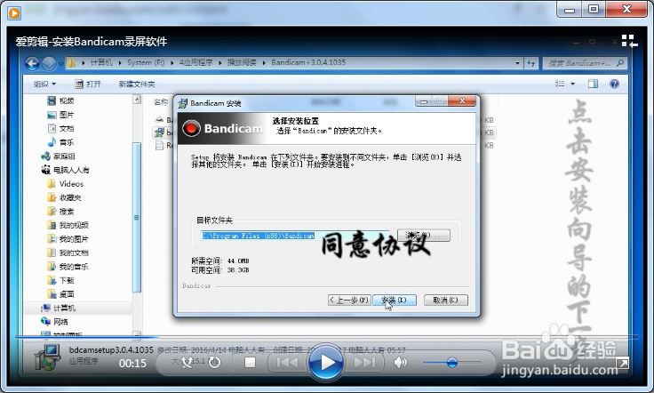Open 下载 folder in navigation pane

coord(61,280)
